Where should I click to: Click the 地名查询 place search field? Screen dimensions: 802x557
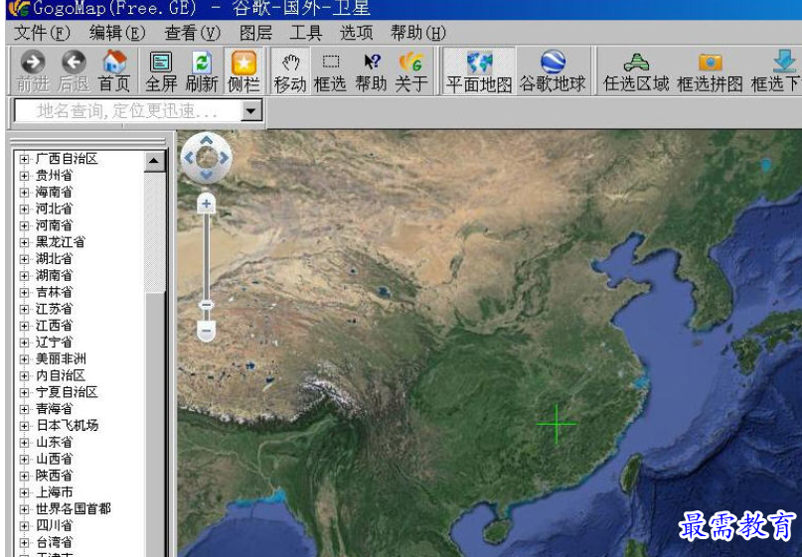[128, 111]
